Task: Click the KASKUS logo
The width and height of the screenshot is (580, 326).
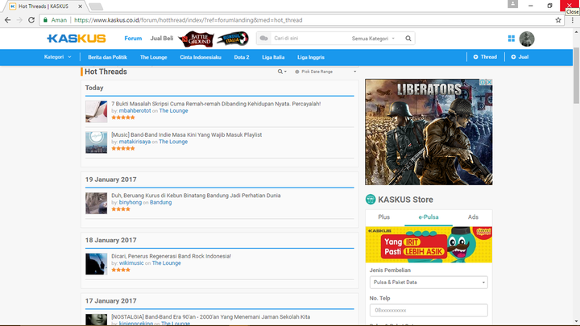Action: [77, 39]
